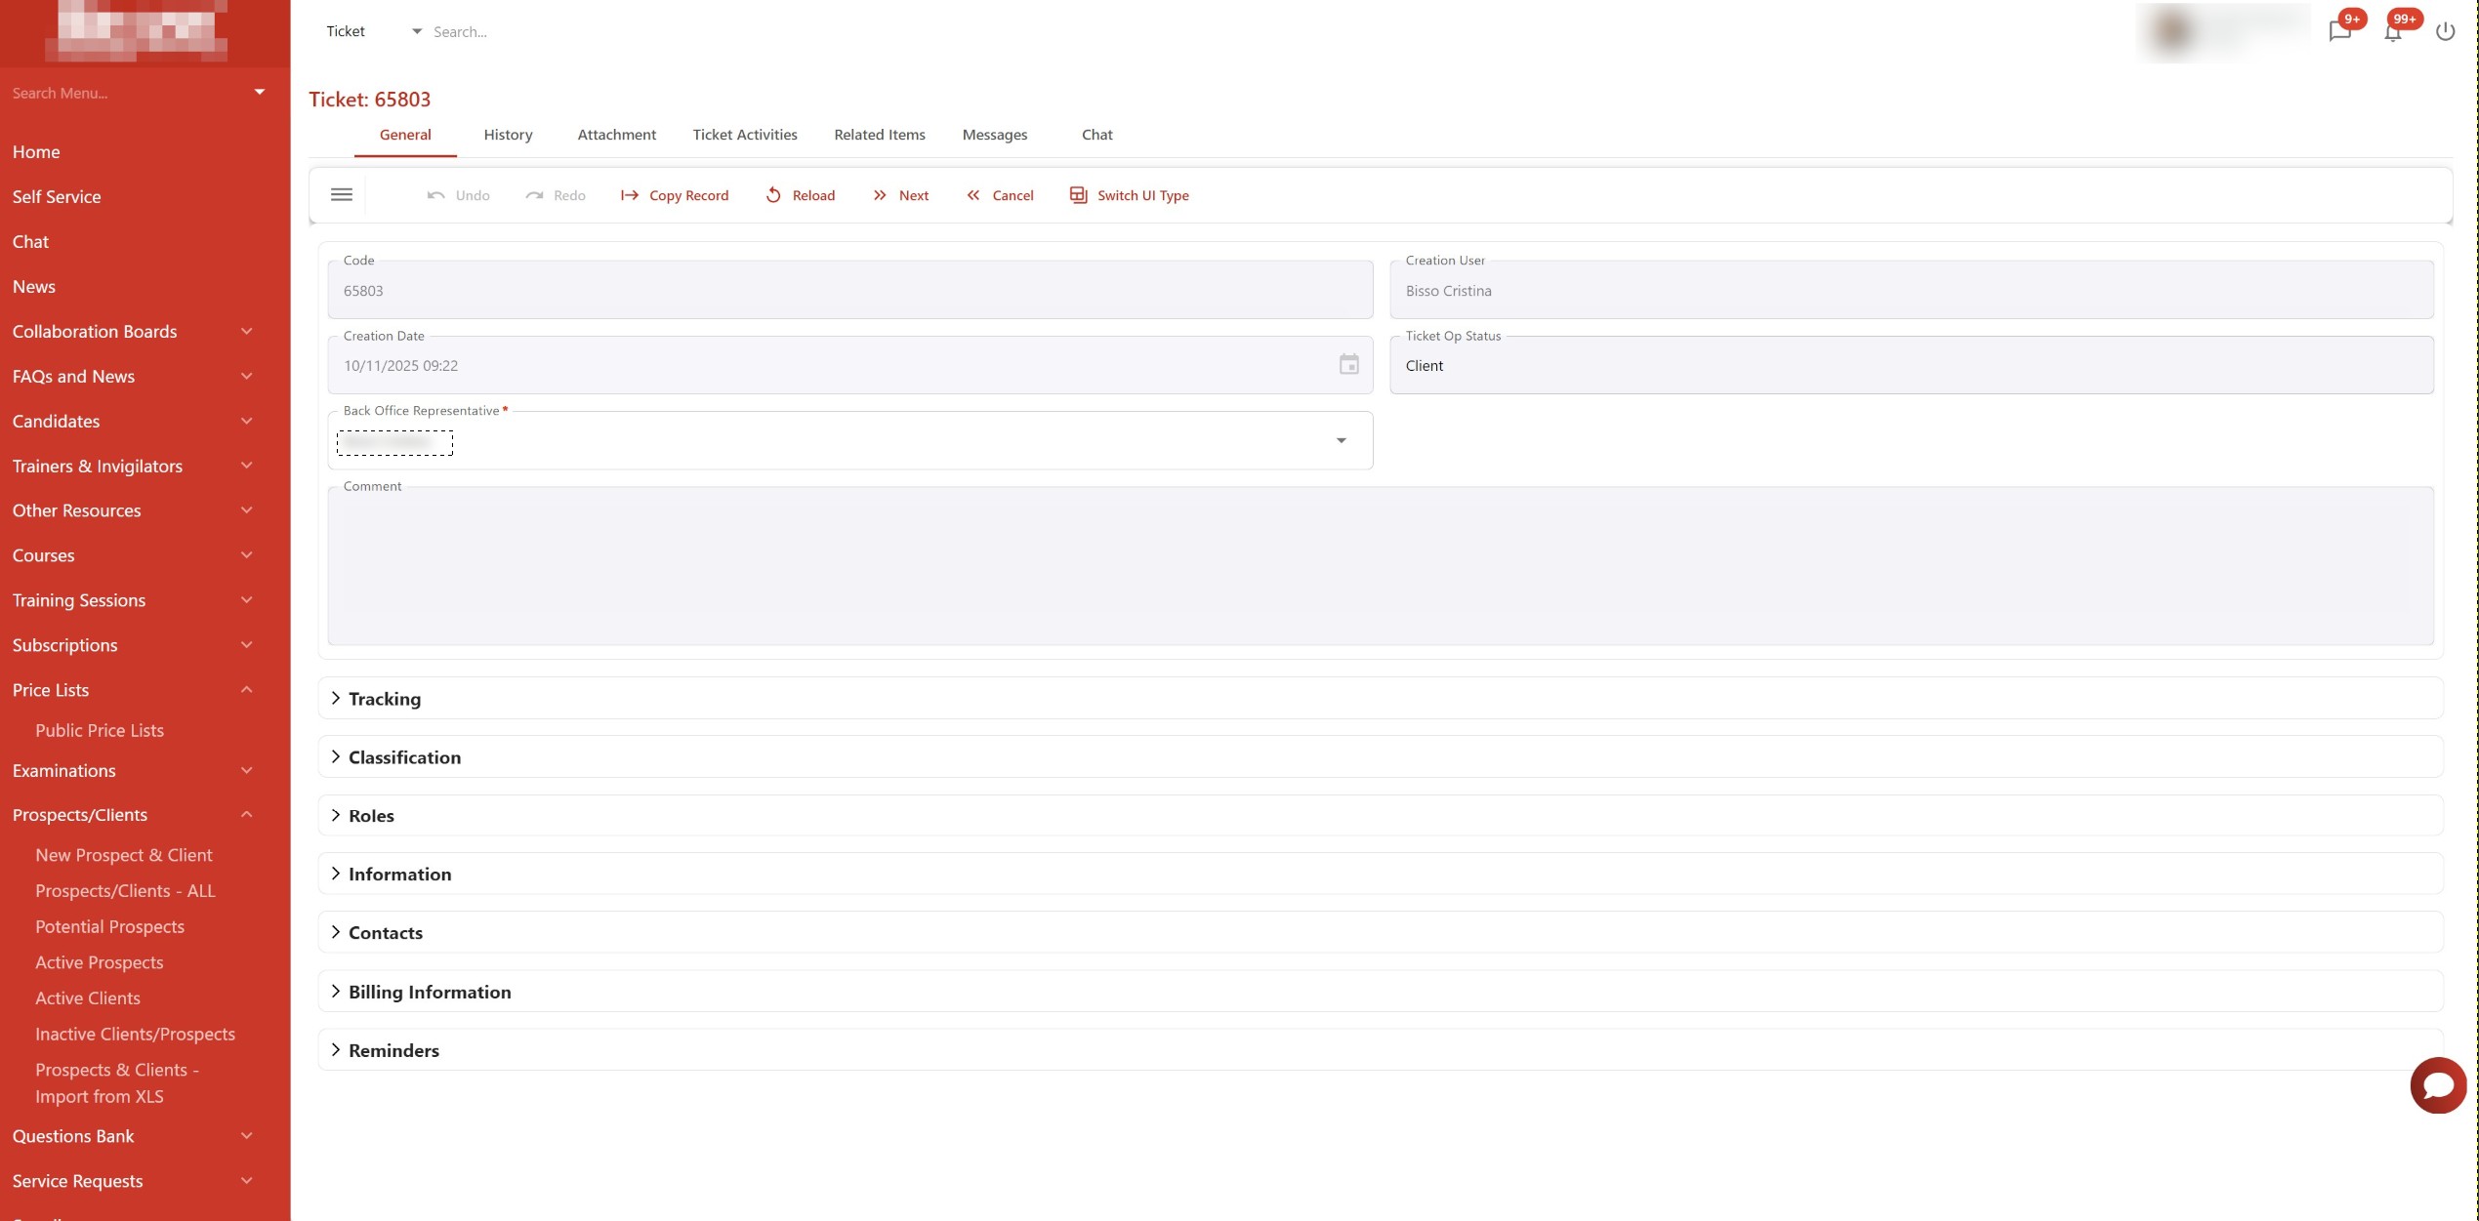Viewport: 2479px width, 1221px height.
Task: Open the hamburger menu beside the toolbar
Action: coord(341,194)
